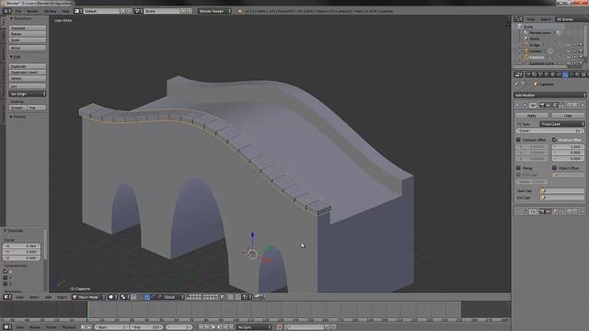
Task: Toggle the Constraint Axis Y checkbox
Action: (6, 278)
